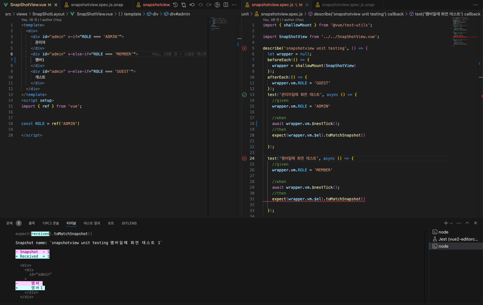Open the 문제 problems panel tab
This screenshot has height=305, width=483.
(x=9, y=223)
